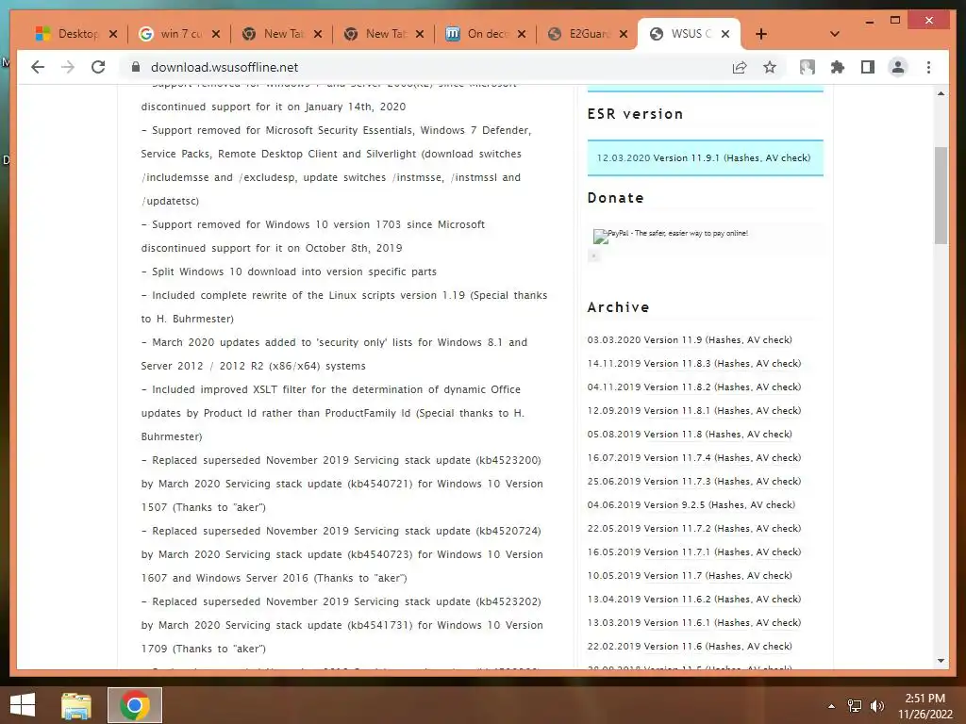This screenshot has width=966, height=724.
Task: Click text 'Split Windows 10 download into version specific parts'
Action: click(x=294, y=271)
